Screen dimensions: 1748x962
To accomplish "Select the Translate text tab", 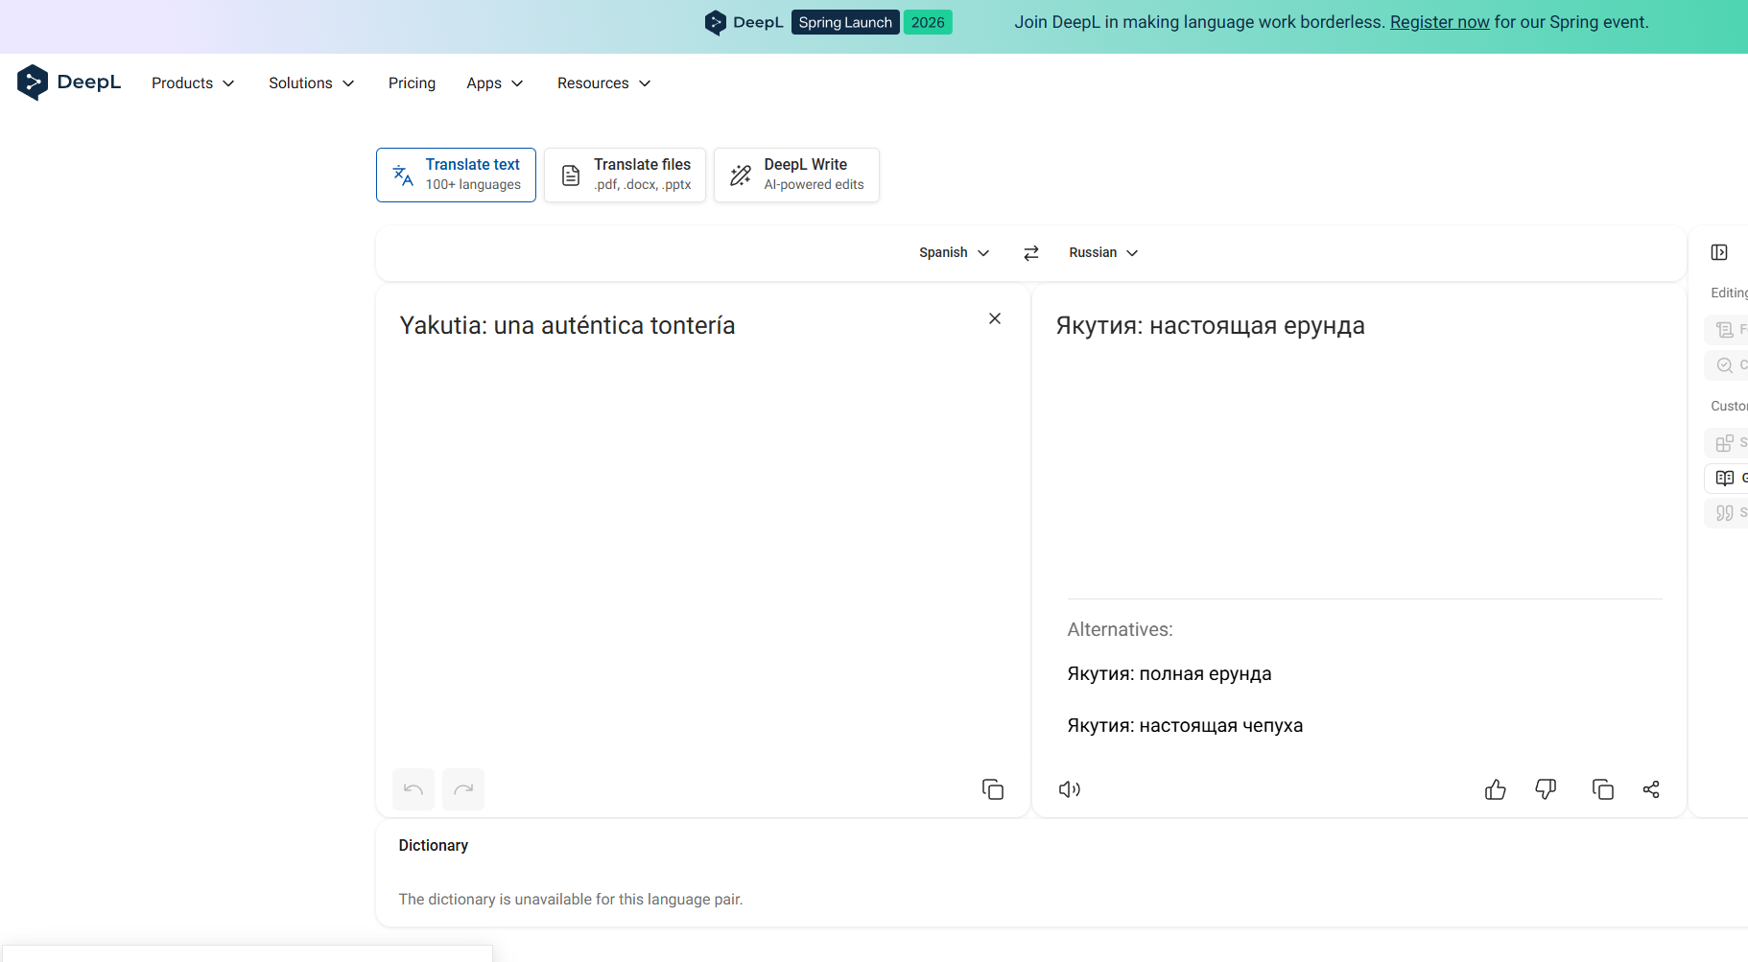I will (456, 175).
